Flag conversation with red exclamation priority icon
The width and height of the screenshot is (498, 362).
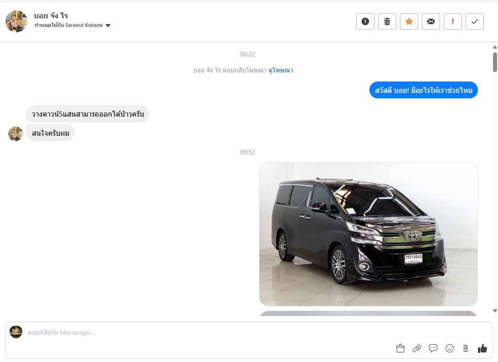452,21
